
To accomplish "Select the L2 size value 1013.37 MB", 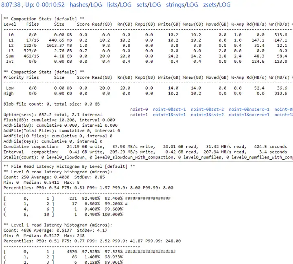I will (x=59, y=46).
